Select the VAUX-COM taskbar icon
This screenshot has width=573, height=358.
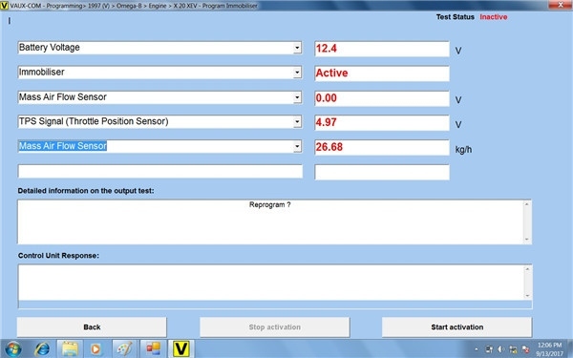click(180, 348)
